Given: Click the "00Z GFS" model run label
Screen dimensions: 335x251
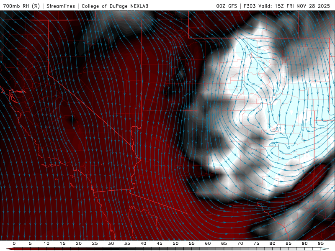Looking at the screenshot, I should tap(227, 6).
